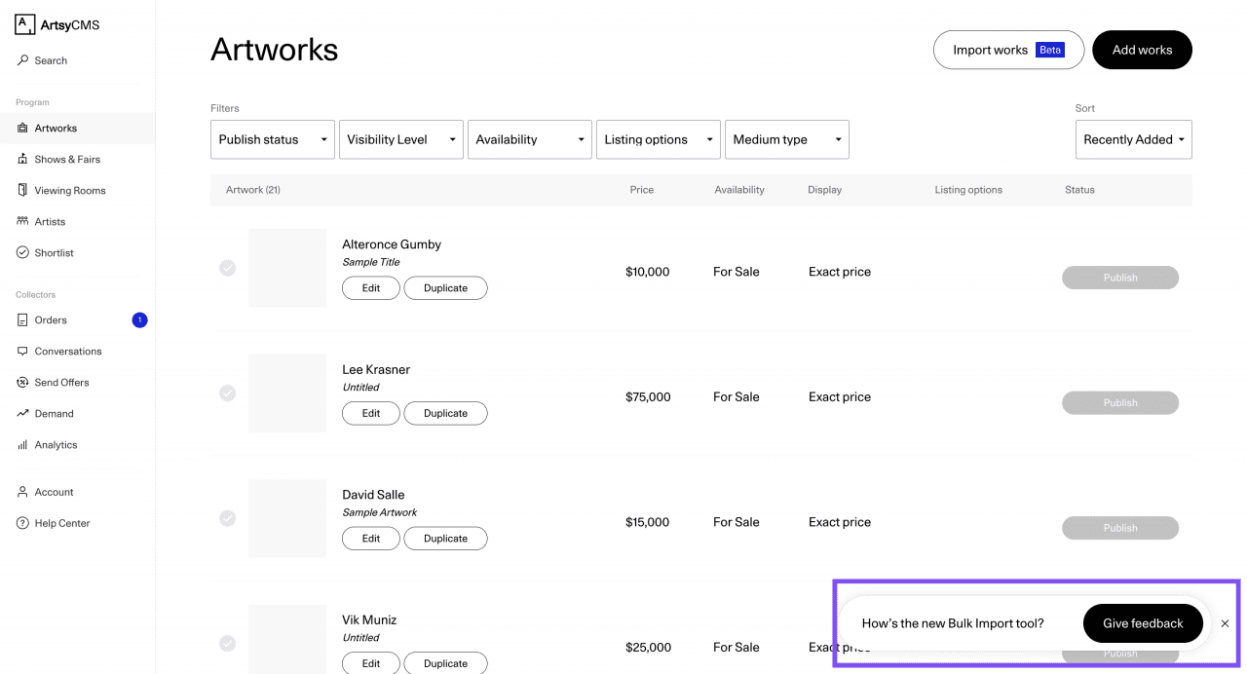
Task: Click the Display column header
Action: point(824,190)
